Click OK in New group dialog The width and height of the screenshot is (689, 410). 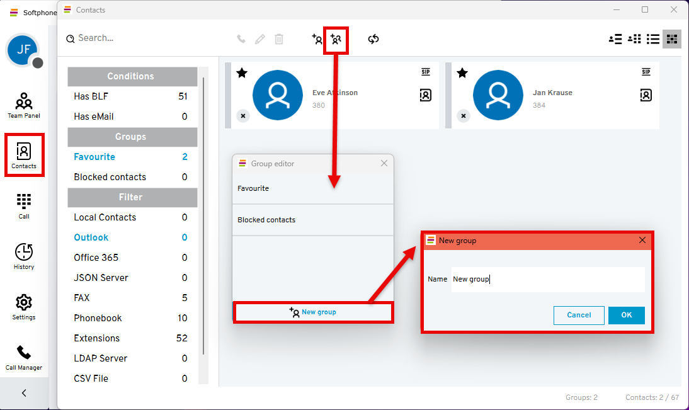[x=626, y=315]
